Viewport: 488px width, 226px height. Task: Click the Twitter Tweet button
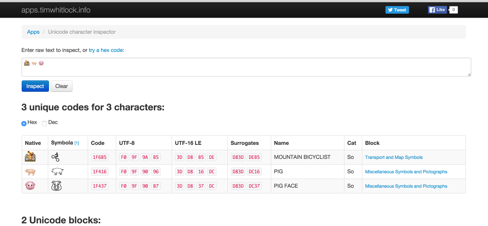click(x=397, y=10)
